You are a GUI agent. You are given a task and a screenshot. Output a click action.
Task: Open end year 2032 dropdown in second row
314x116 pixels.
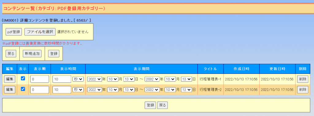(x=152, y=90)
